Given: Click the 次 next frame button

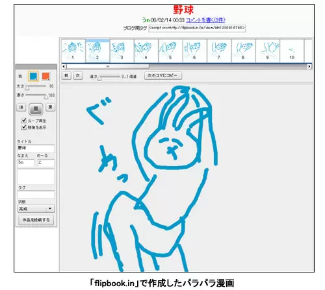Looking at the screenshot, I should [78, 75].
